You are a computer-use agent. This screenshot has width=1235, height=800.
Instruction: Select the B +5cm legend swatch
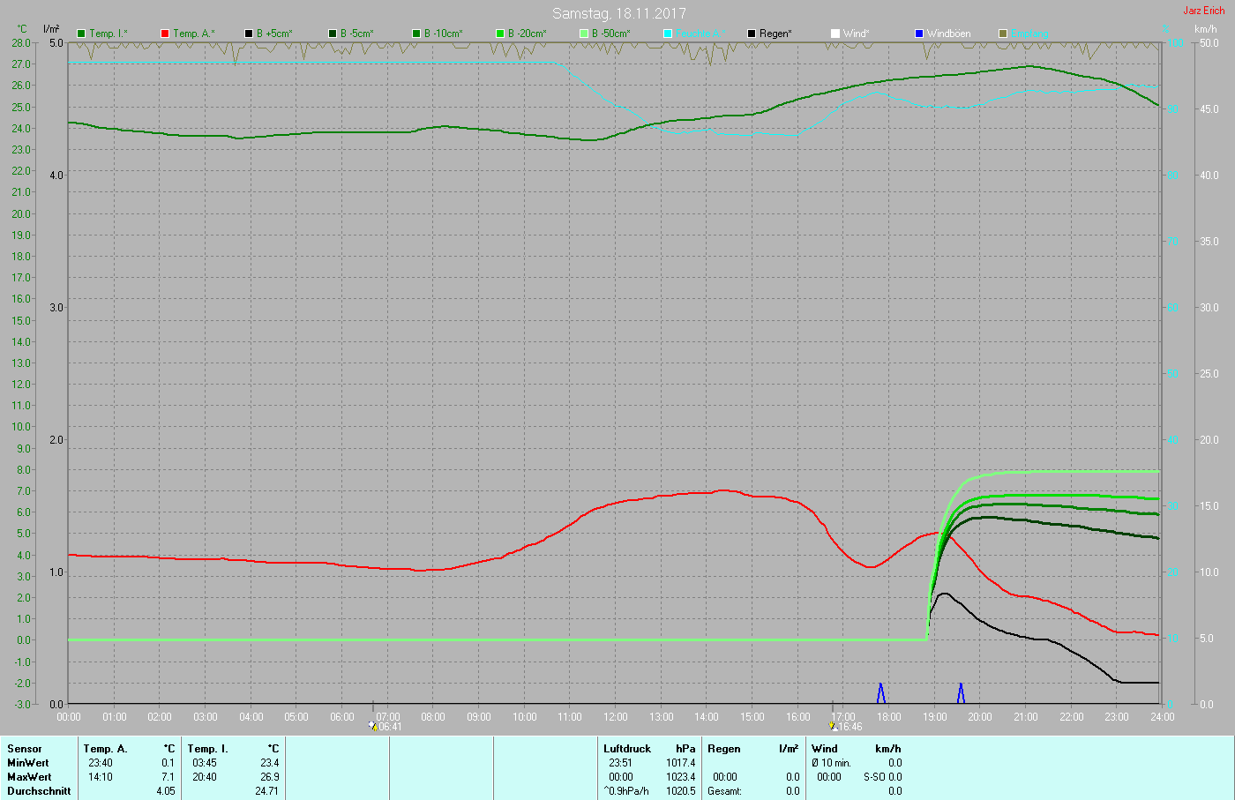[x=249, y=34]
